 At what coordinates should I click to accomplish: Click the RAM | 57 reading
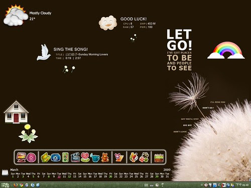[x=128, y=27]
